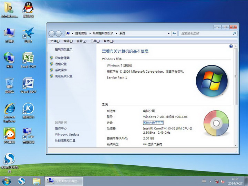Open Internet Explorer desktop icon
The height and width of the screenshot is (186, 248).
point(9,113)
